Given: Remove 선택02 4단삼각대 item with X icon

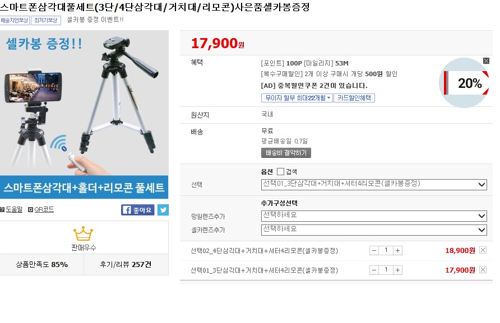Looking at the screenshot, I should (483, 250).
